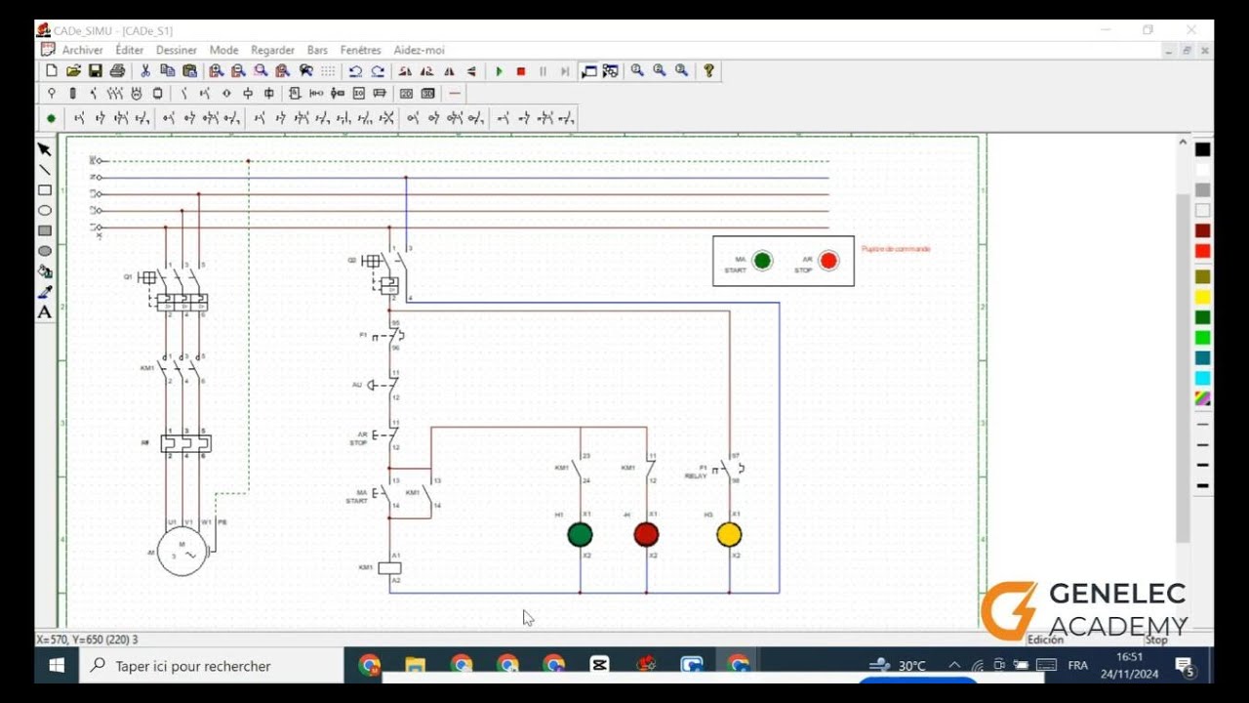The height and width of the screenshot is (703, 1249).
Task: Open the Dessiner menu
Action: (x=176, y=50)
